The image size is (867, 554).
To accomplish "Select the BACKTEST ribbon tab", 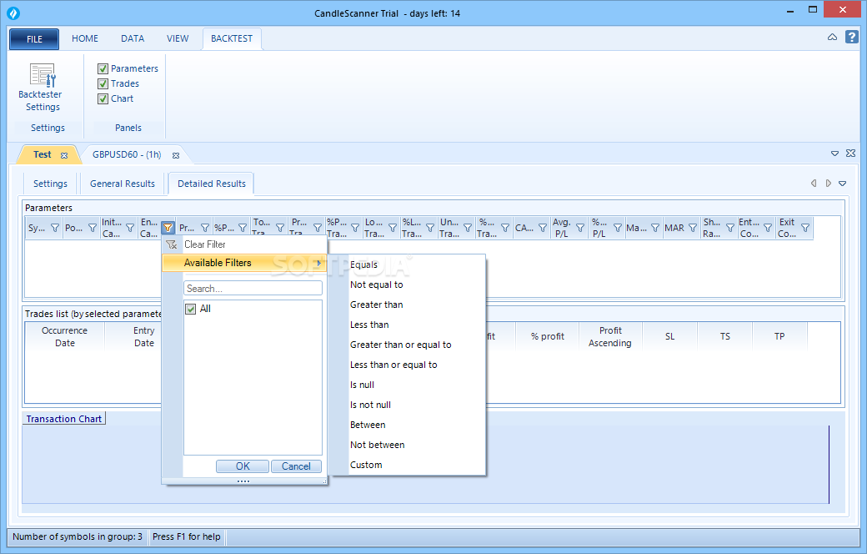I will [232, 38].
